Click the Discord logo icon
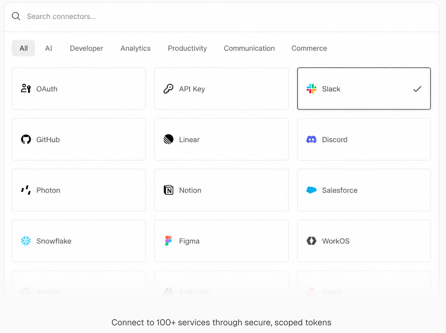The height and width of the screenshot is (333, 446). 312,140
